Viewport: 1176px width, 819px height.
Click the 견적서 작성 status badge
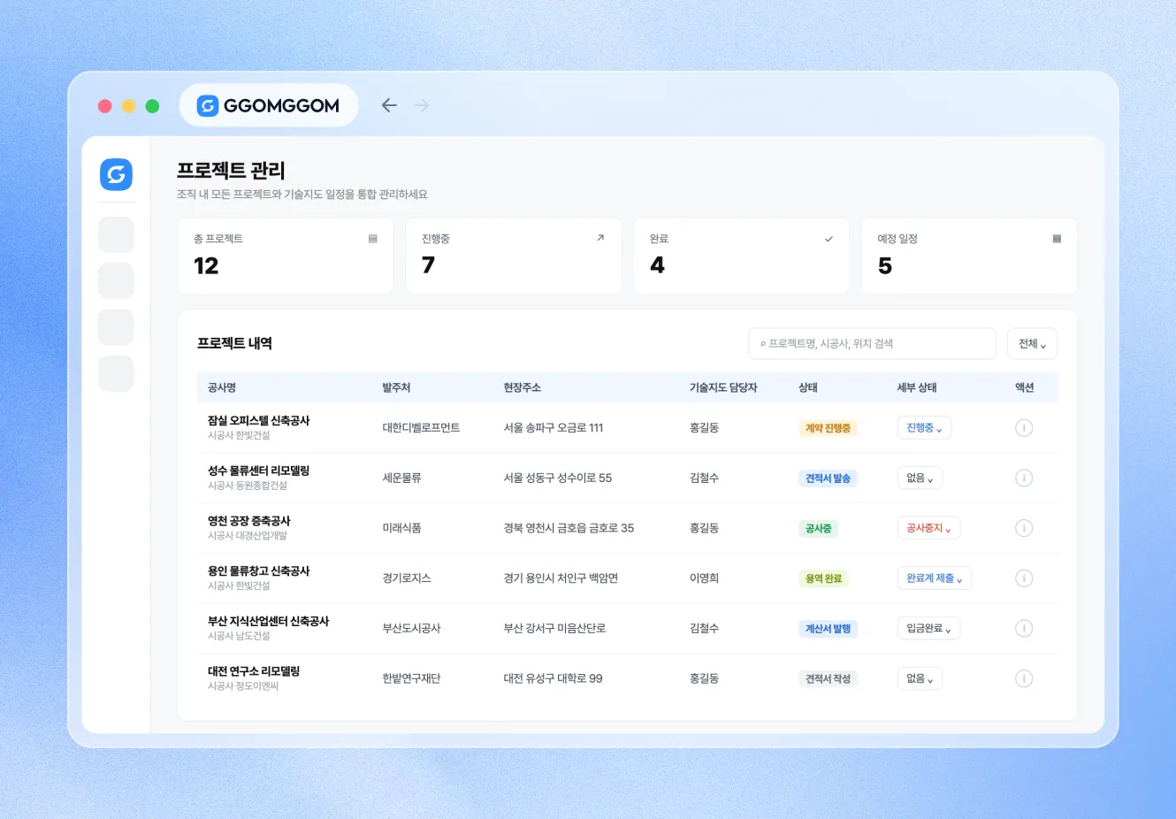pos(828,679)
